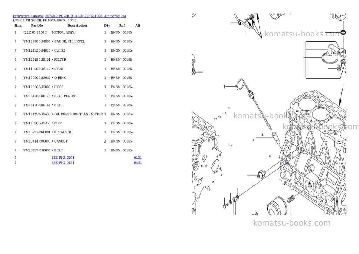
Task: Select part number YM26106-080162
Action: [37, 105]
